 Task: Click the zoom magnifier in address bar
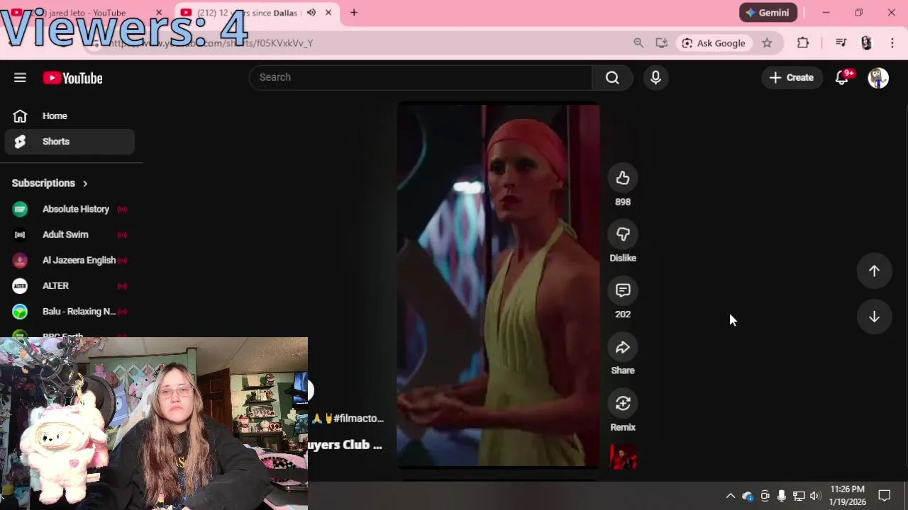click(x=638, y=43)
